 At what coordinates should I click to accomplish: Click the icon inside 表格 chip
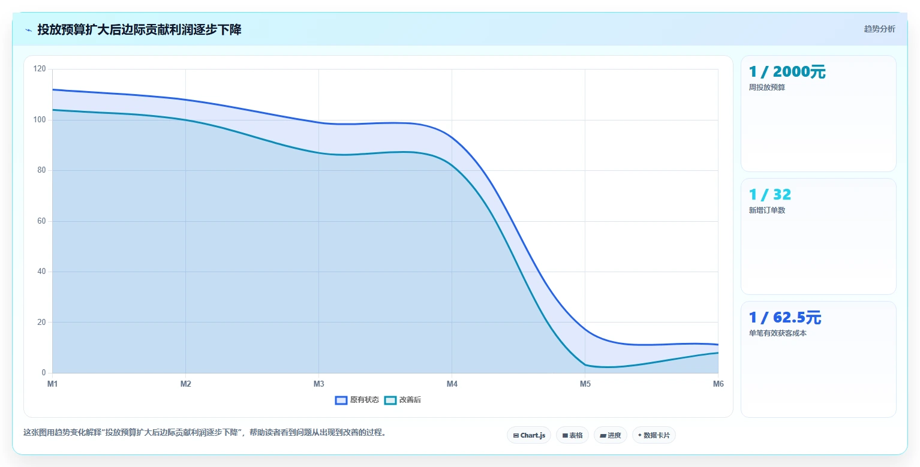tap(565, 436)
